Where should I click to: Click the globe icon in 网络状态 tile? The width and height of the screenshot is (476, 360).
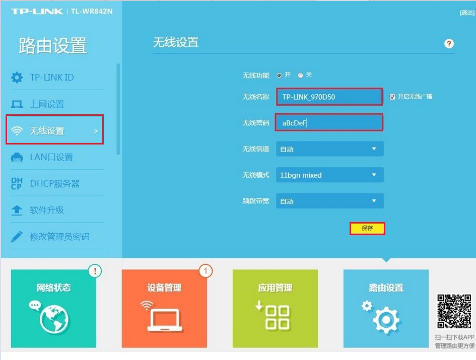(54, 320)
